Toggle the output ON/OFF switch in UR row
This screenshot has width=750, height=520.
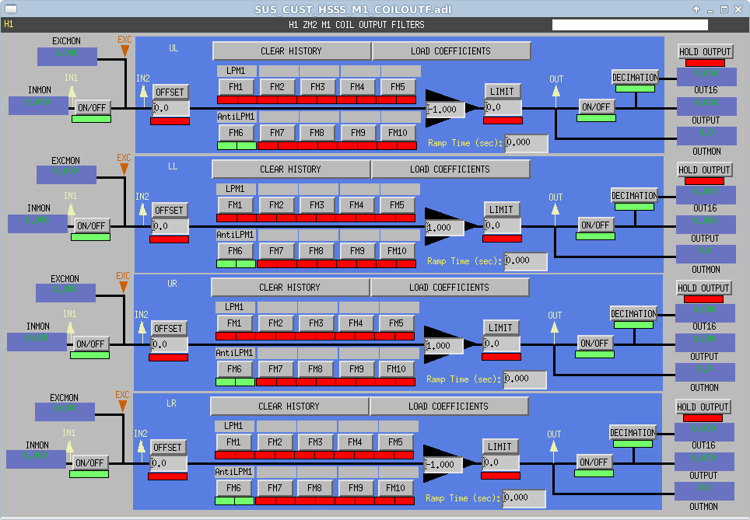click(594, 343)
